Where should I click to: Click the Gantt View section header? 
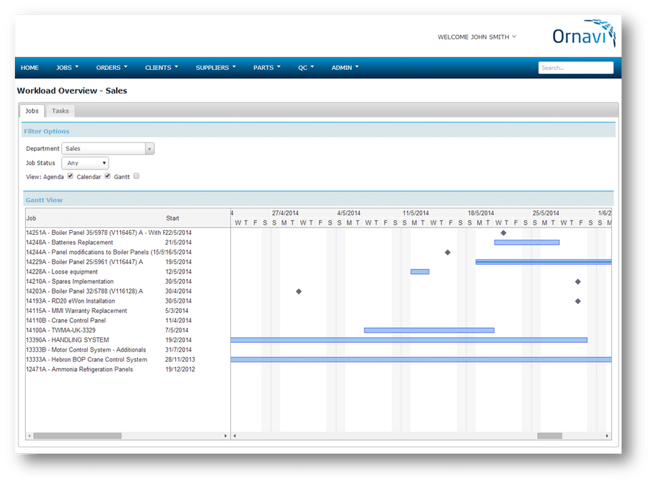pyautogui.click(x=319, y=200)
